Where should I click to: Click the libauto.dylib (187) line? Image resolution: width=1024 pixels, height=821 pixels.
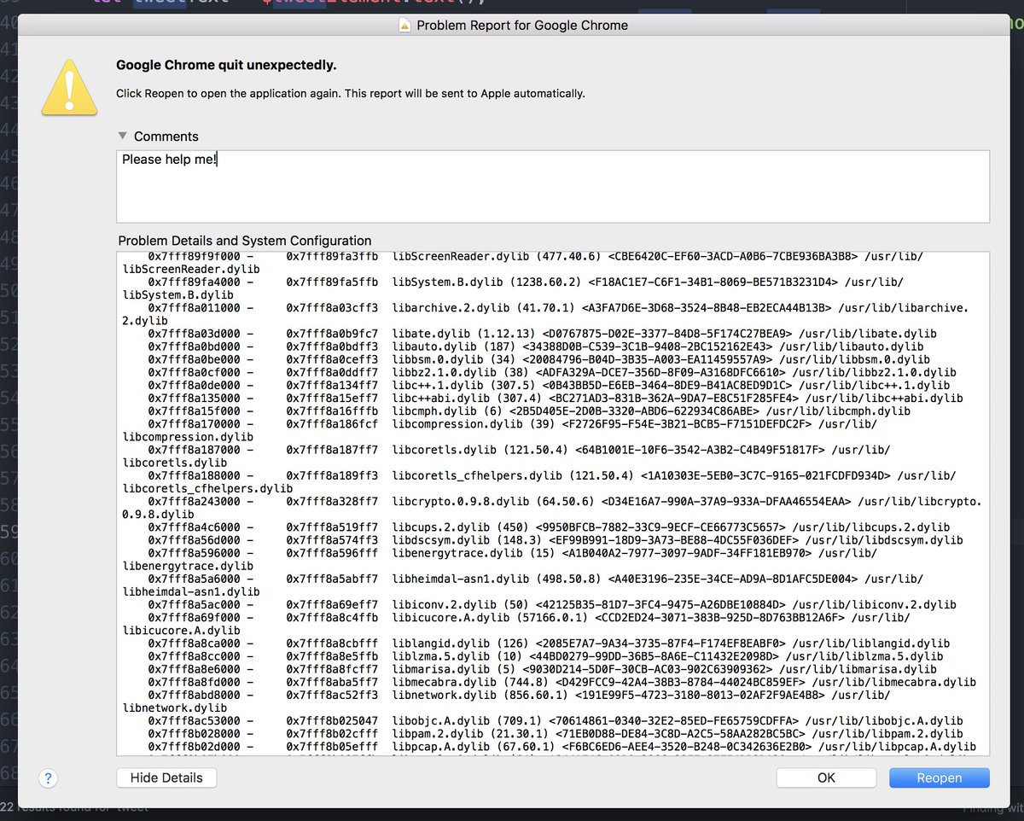coord(536,346)
